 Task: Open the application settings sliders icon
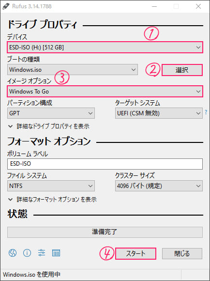point(42,253)
